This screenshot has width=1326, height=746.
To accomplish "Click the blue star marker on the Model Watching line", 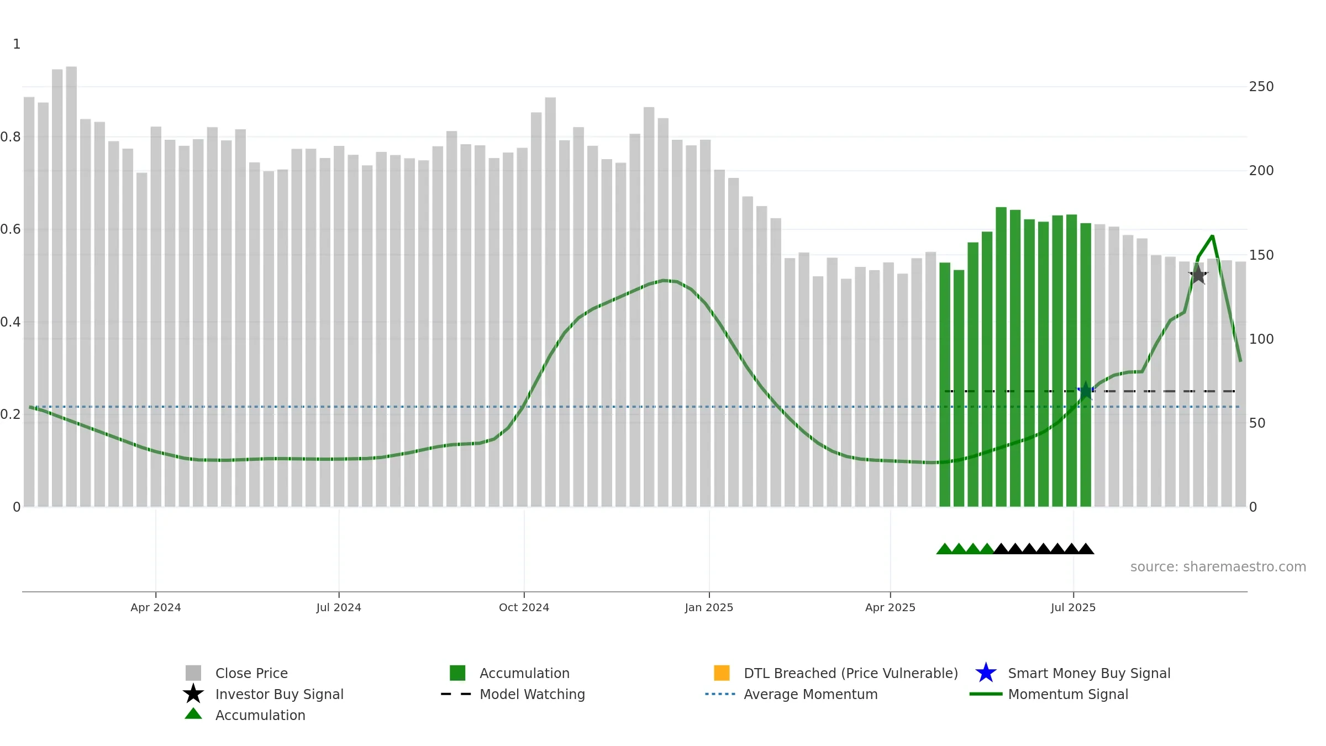I will [1086, 391].
